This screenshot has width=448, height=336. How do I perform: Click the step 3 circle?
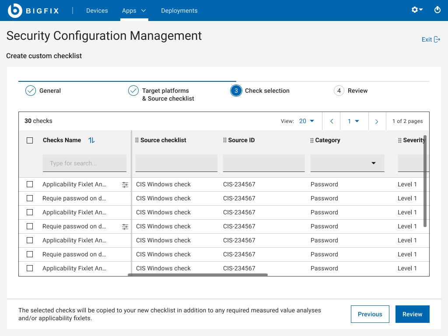point(236,91)
